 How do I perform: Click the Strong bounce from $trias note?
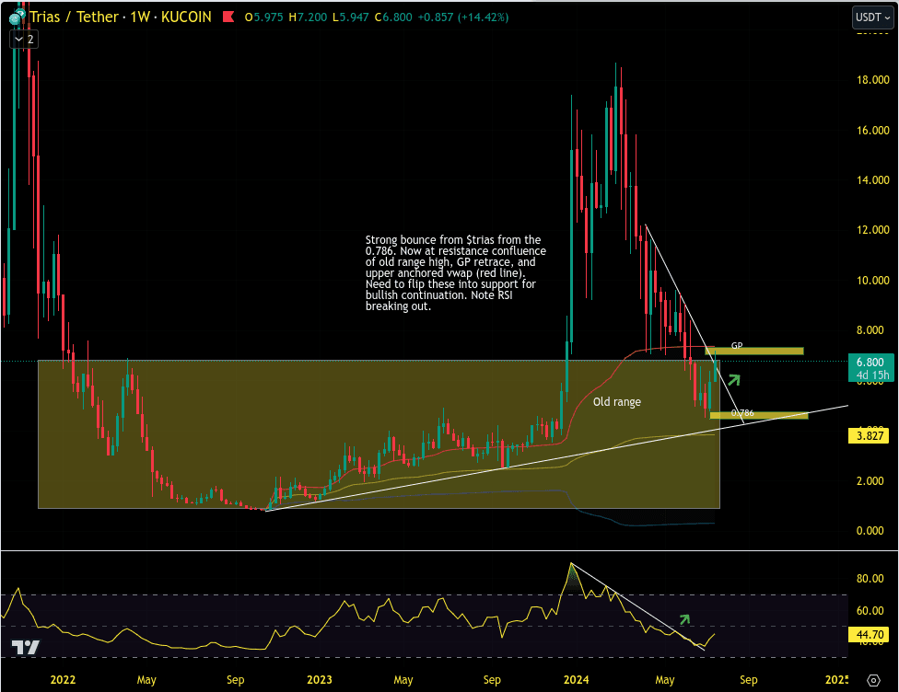tap(456, 272)
